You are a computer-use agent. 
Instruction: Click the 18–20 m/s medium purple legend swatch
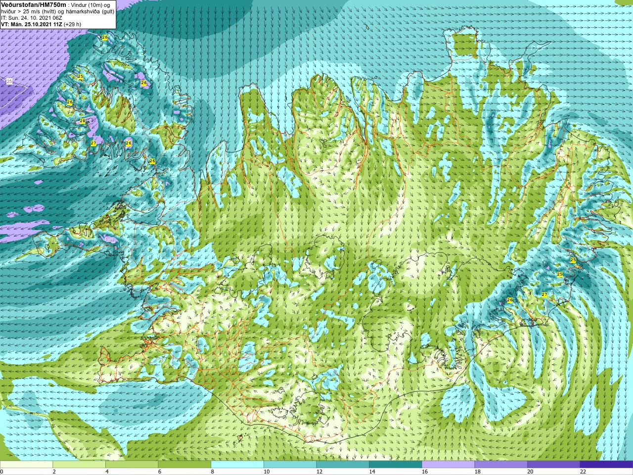(x=501, y=465)
